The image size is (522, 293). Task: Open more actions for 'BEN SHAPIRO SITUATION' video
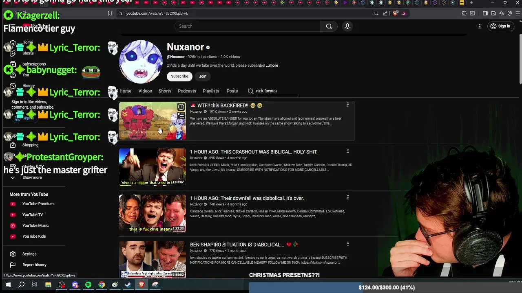(x=348, y=244)
